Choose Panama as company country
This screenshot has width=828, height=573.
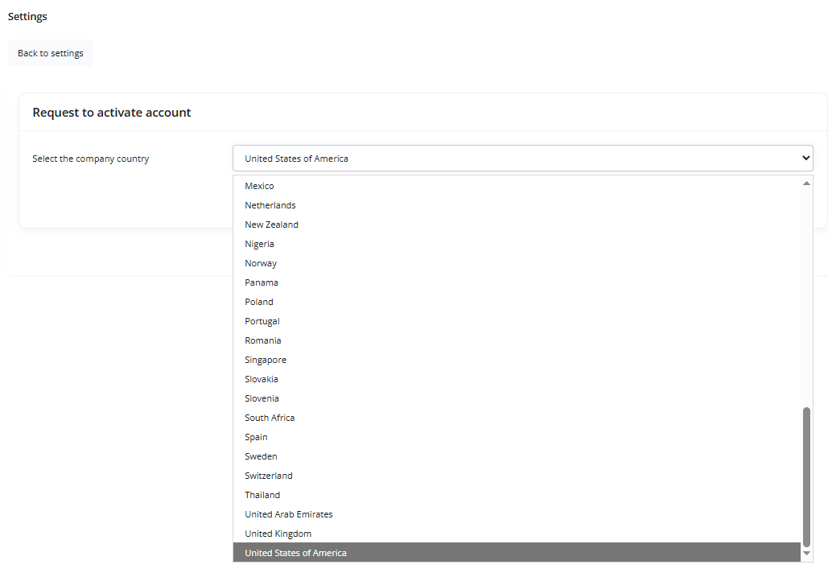pos(262,282)
